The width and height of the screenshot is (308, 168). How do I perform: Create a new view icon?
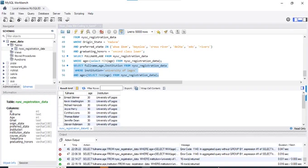pos(40,19)
